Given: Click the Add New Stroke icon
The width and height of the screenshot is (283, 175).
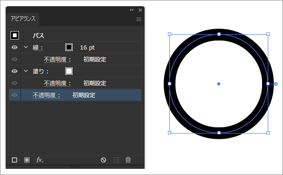Looking at the screenshot, I should click(14, 160).
